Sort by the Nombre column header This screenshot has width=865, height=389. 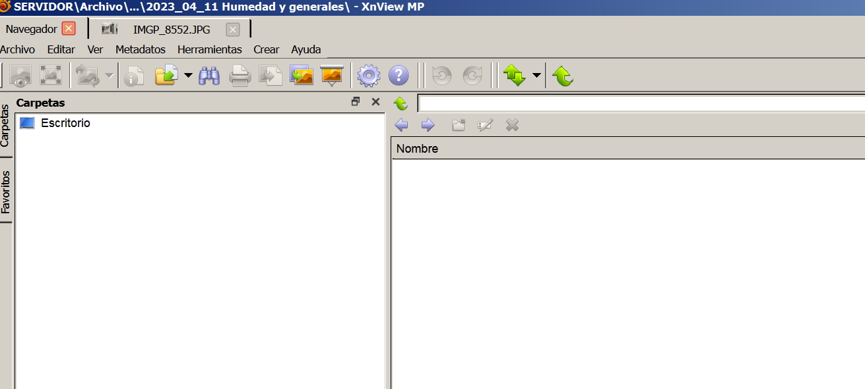click(417, 149)
